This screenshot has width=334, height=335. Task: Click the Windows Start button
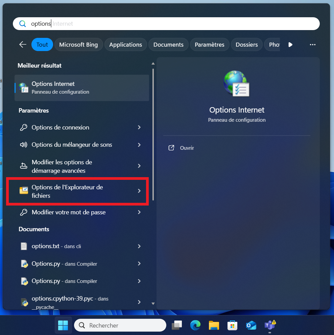[x=63, y=326]
